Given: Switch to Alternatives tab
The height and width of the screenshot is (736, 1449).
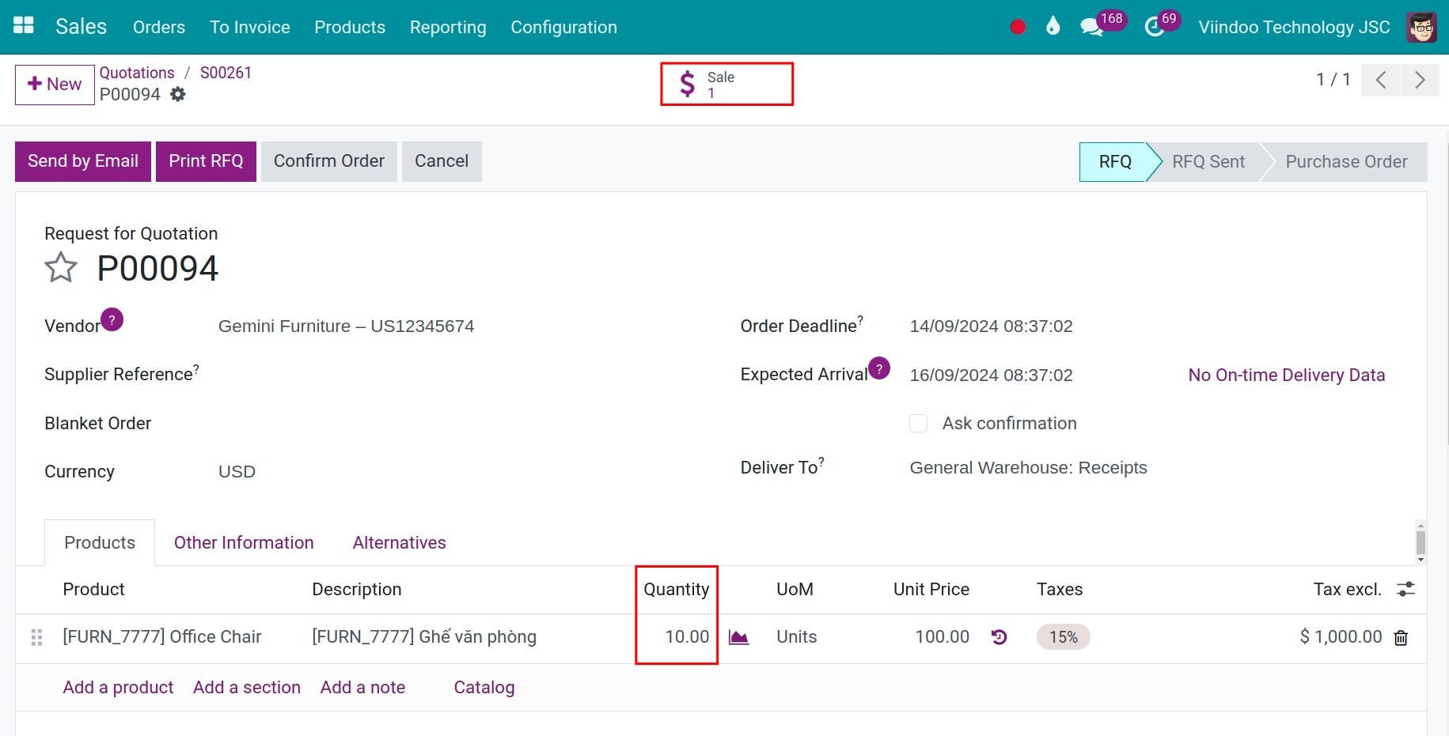Looking at the screenshot, I should (x=399, y=542).
